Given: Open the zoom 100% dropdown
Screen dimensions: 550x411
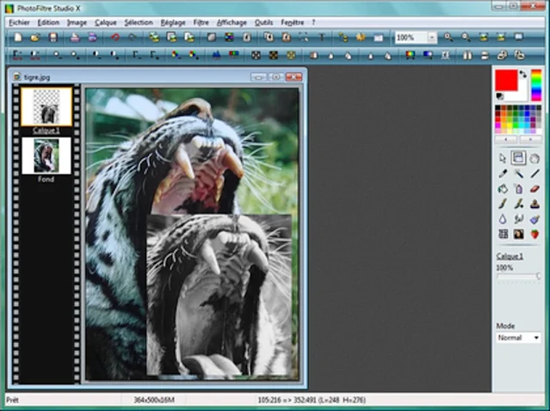Looking at the screenshot, I should [x=432, y=38].
